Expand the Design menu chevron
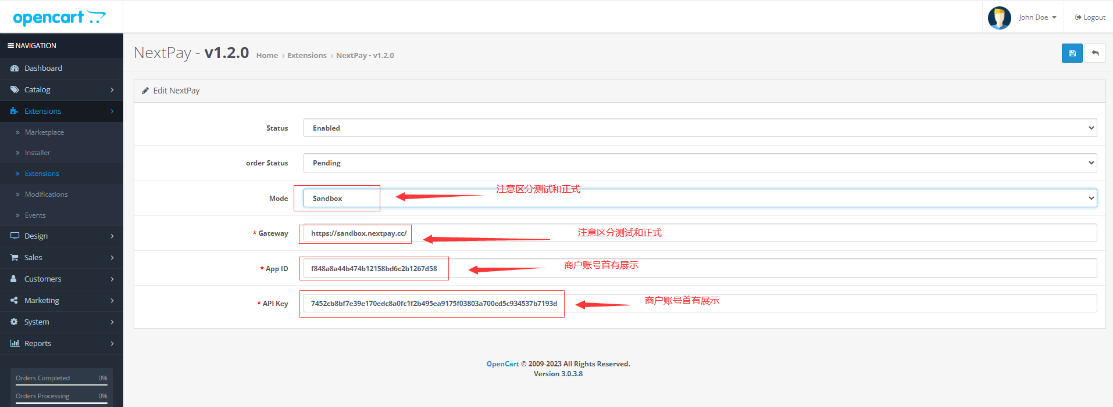This screenshot has height=407, width=1113. (x=112, y=236)
